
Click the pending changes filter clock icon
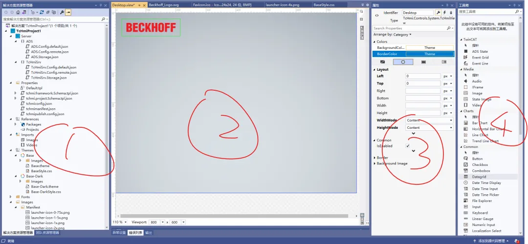[33, 12]
